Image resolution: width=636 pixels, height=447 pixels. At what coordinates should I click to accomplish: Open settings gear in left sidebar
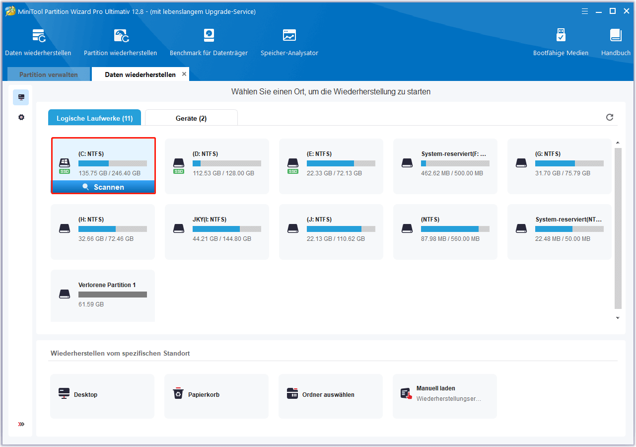tap(21, 117)
